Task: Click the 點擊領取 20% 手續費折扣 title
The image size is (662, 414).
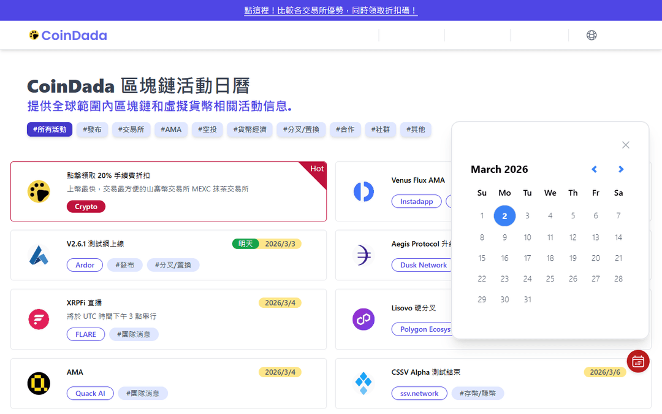Action: click(x=108, y=175)
